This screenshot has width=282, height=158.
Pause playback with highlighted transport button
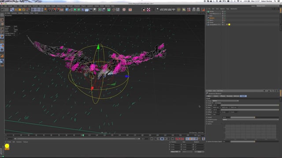coord(162,139)
